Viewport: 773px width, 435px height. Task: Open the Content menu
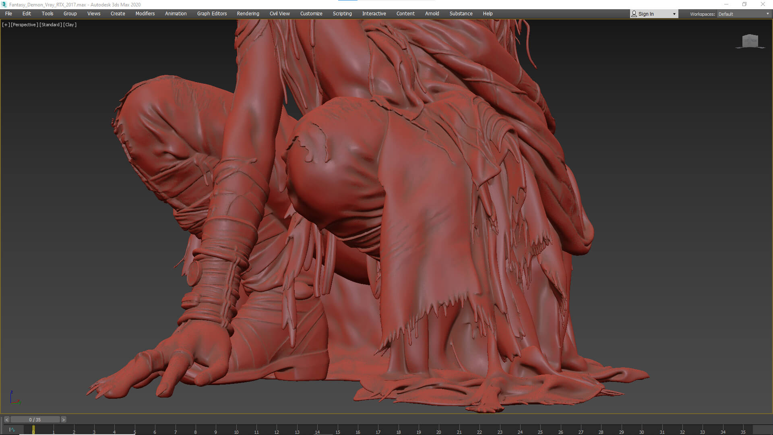[405, 13]
